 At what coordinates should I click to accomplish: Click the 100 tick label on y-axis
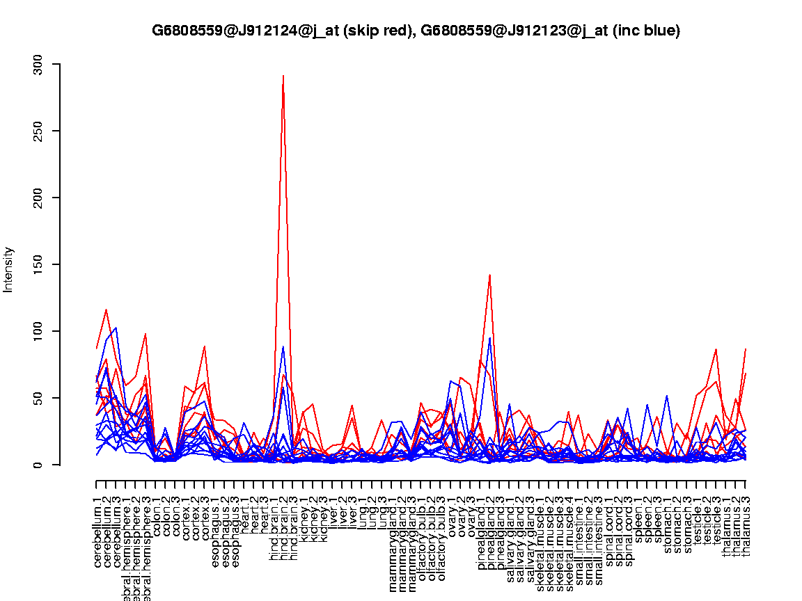pos(38,331)
